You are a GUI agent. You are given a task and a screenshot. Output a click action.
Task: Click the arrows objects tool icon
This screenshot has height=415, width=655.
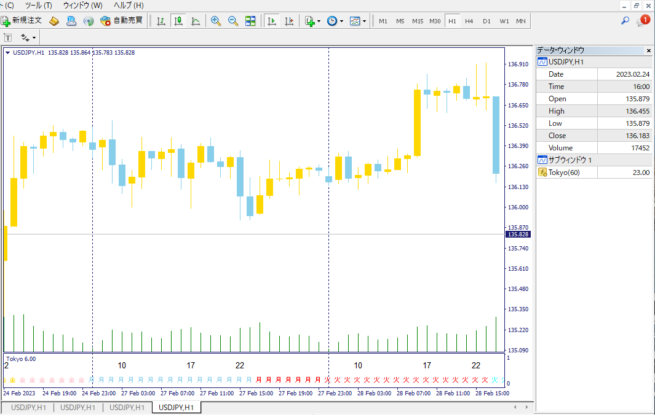point(25,38)
